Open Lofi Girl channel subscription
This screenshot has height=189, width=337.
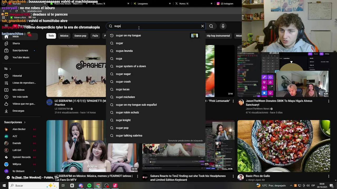[x=20, y=150]
